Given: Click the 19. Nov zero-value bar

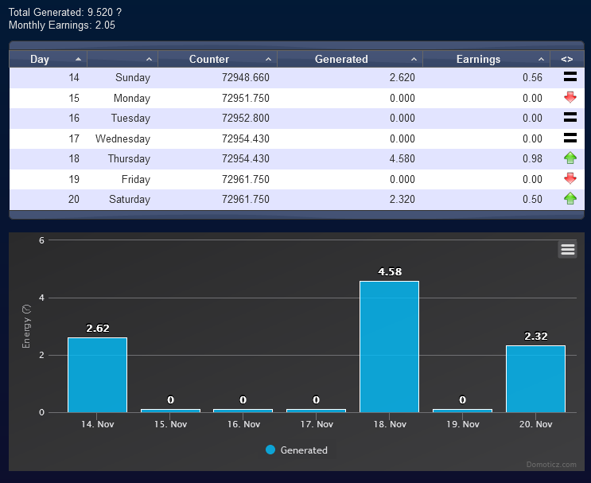Looking at the screenshot, I should [462, 411].
